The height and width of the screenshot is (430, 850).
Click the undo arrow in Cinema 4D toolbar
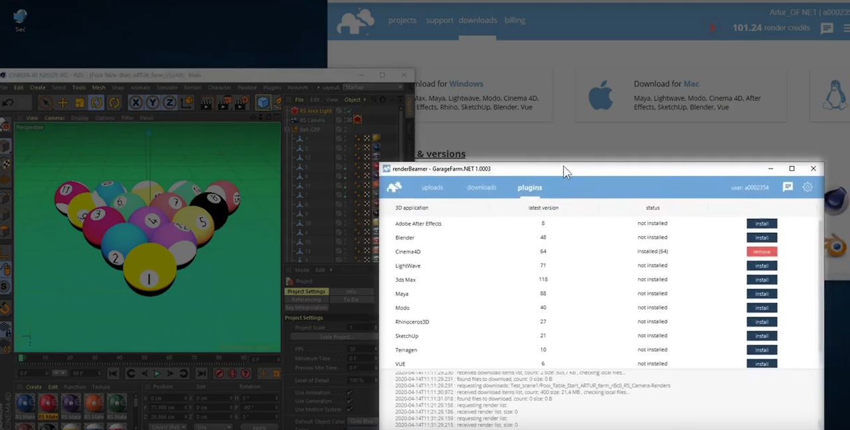tap(8, 102)
